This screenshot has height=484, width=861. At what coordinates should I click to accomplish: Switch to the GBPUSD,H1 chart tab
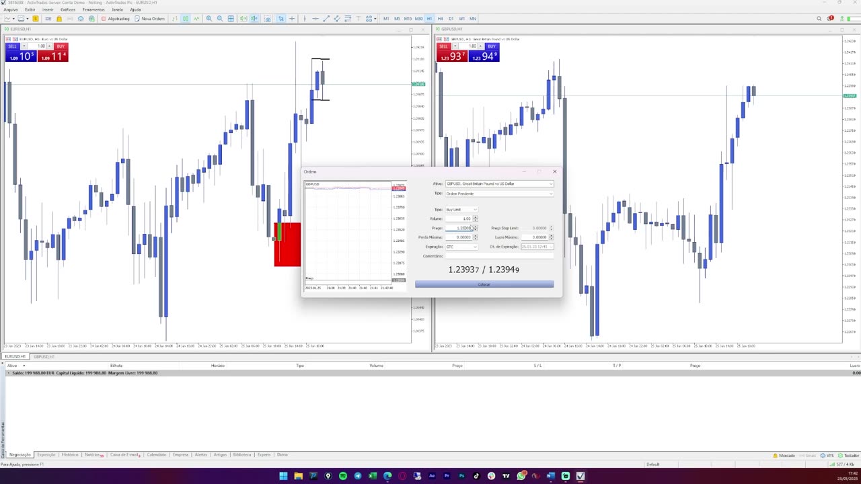click(44, 356)
